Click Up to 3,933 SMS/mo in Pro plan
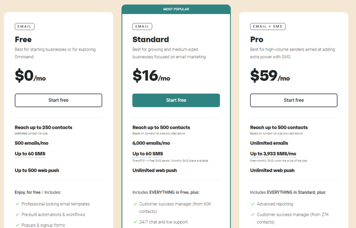This screenshot has width=356, height=228. click(x=273, y=154)
